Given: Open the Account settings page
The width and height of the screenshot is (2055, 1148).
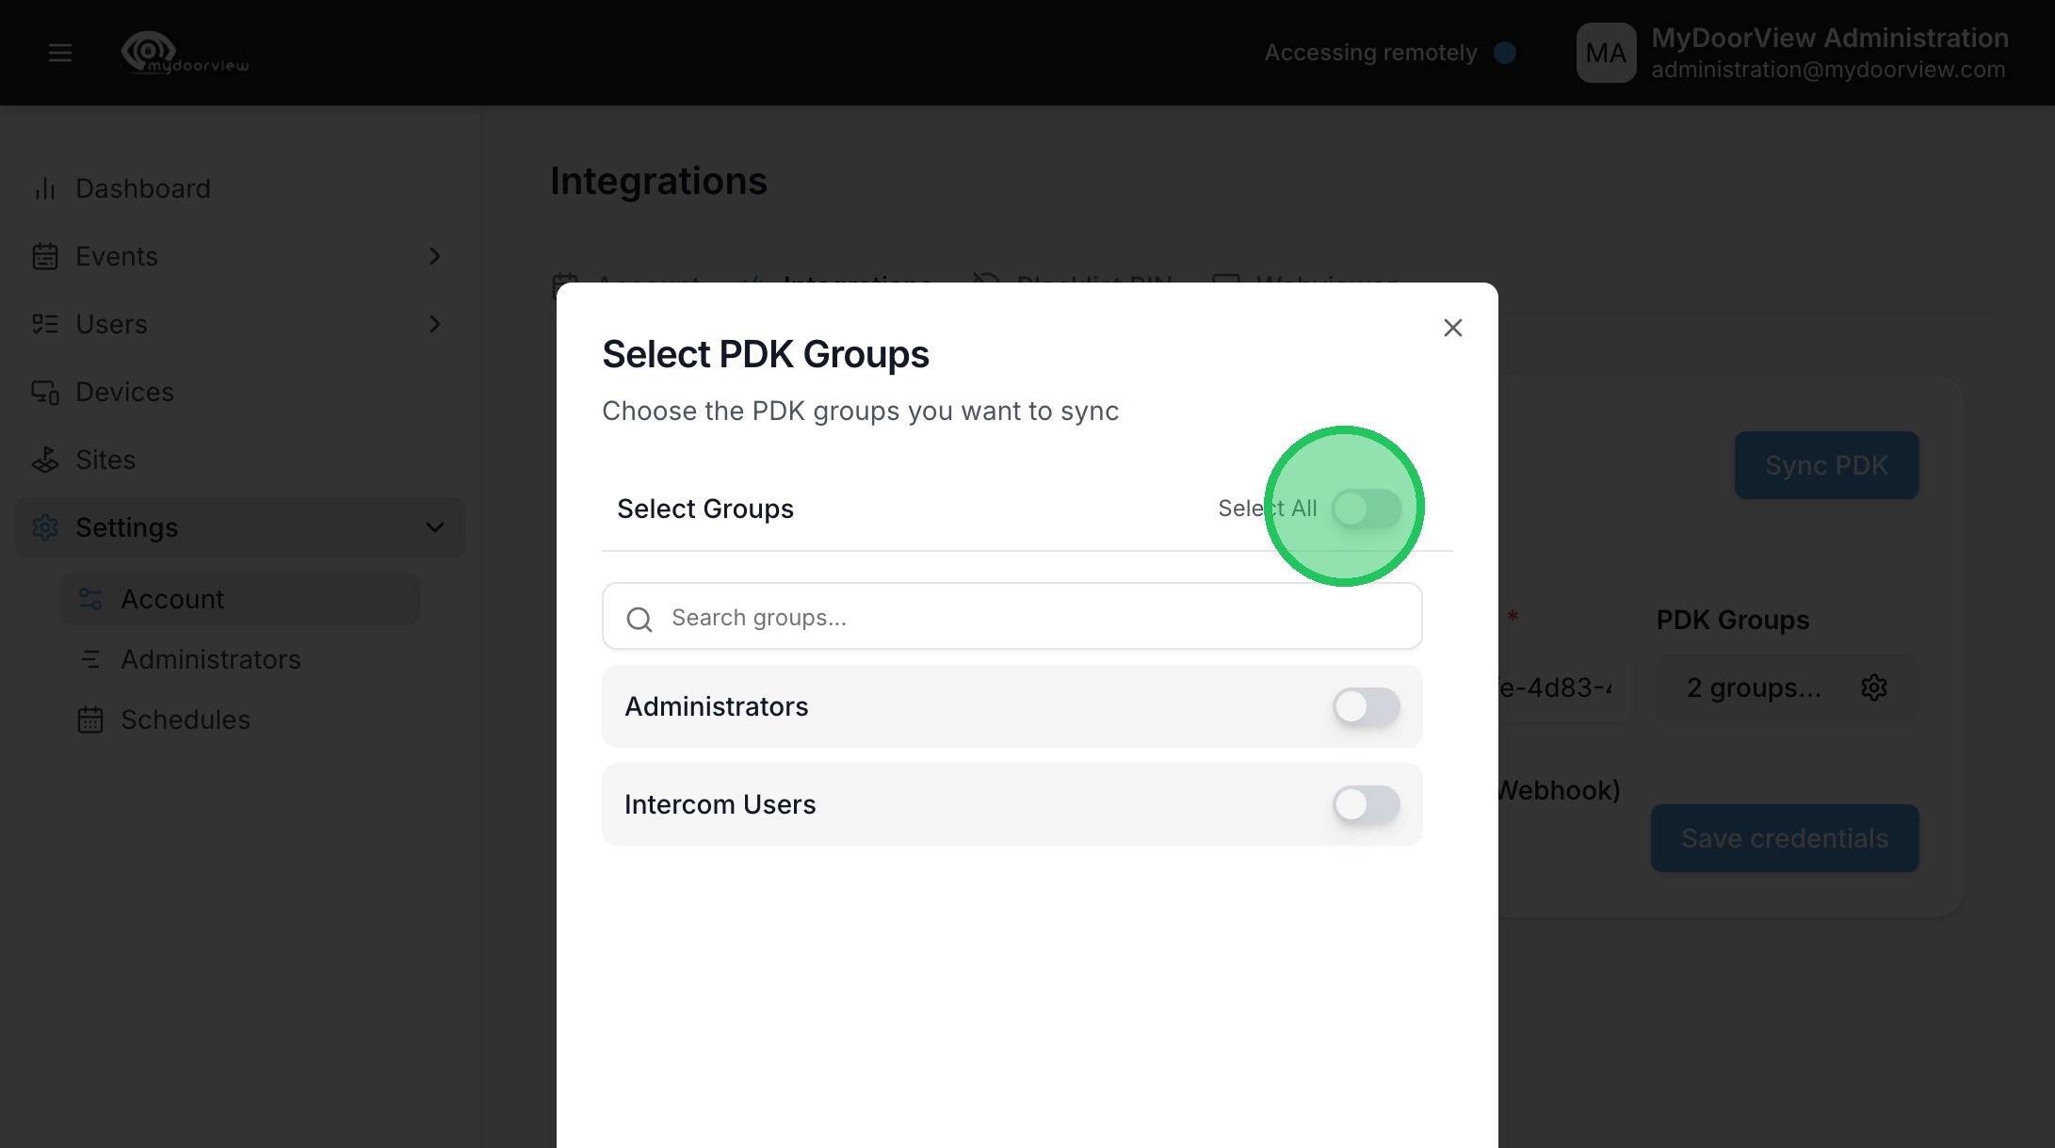Looking at the screenshot, I should tap(172, 599).
